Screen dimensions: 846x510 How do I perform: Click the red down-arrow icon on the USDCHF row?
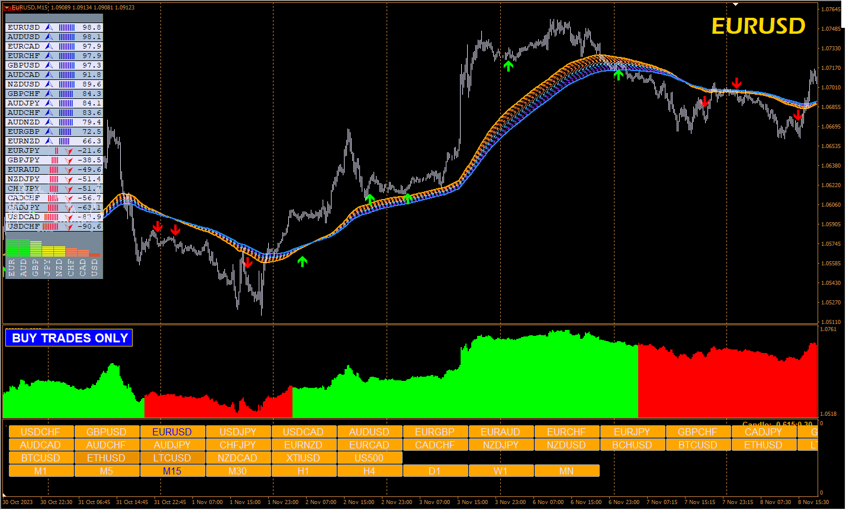click(x=67, y=226)
